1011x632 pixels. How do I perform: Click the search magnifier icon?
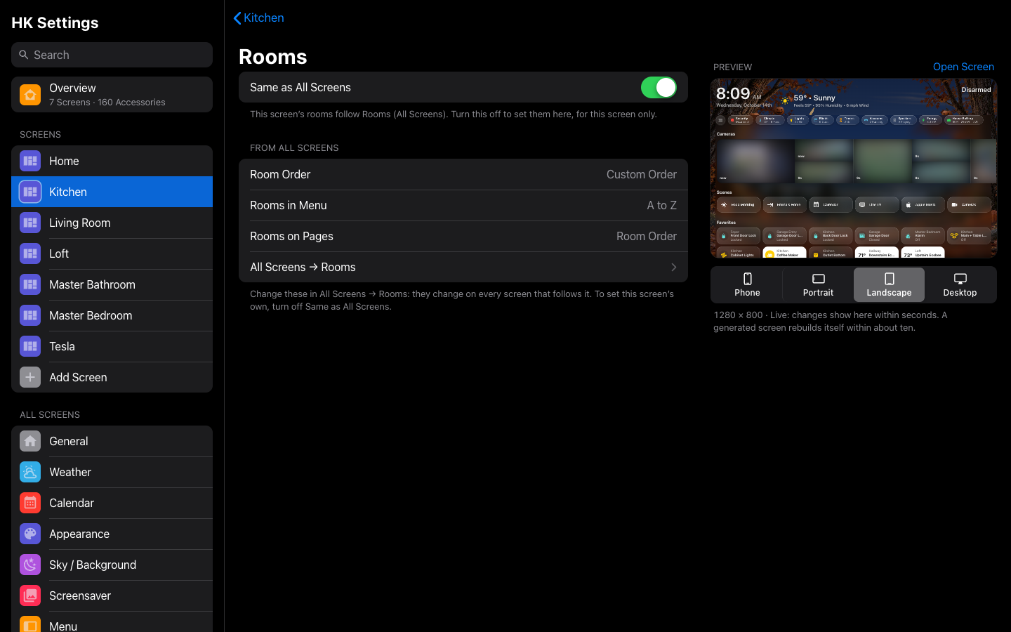[x=24, y=55]
